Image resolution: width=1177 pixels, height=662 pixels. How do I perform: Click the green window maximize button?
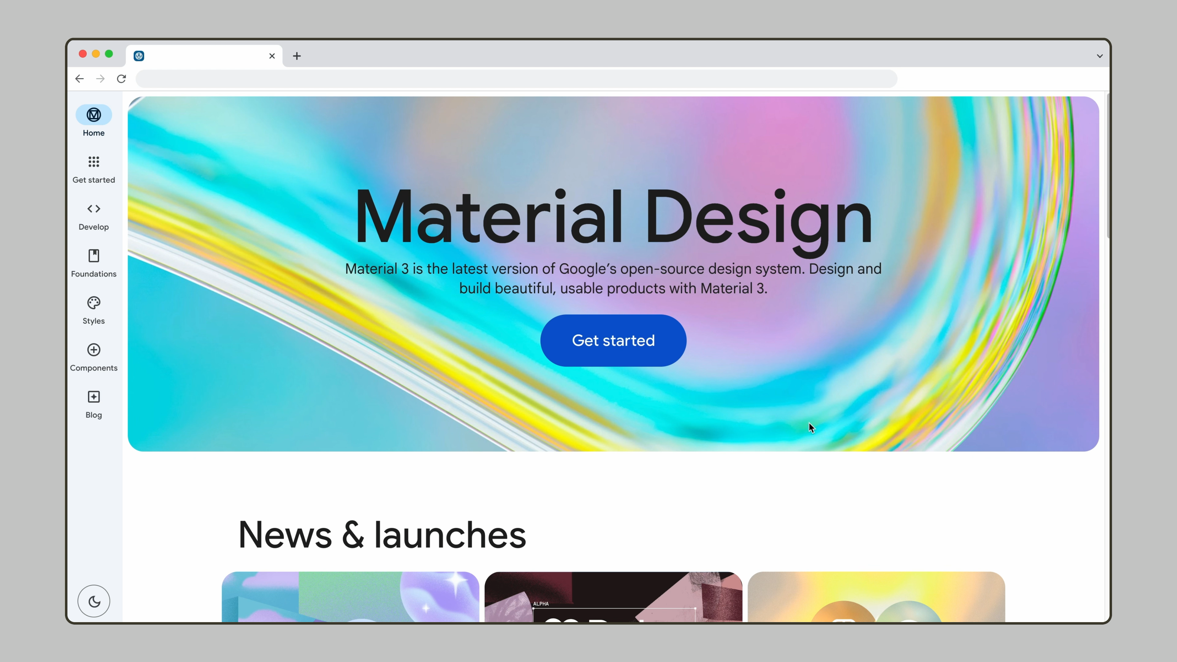[109, 54]
